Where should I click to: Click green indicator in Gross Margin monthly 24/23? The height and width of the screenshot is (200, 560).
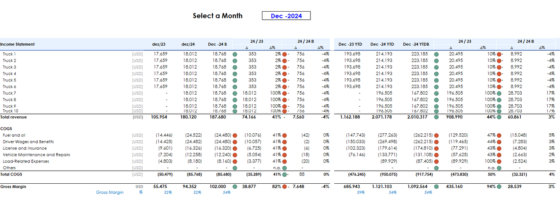[x=235, y=187]
